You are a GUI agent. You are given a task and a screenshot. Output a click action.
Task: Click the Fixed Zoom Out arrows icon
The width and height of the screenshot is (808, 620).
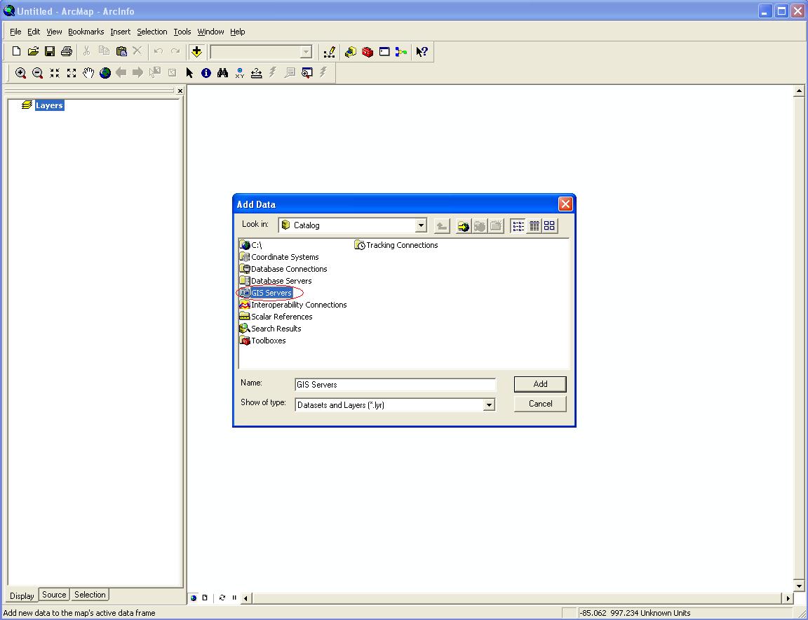[x=72, y=73]
